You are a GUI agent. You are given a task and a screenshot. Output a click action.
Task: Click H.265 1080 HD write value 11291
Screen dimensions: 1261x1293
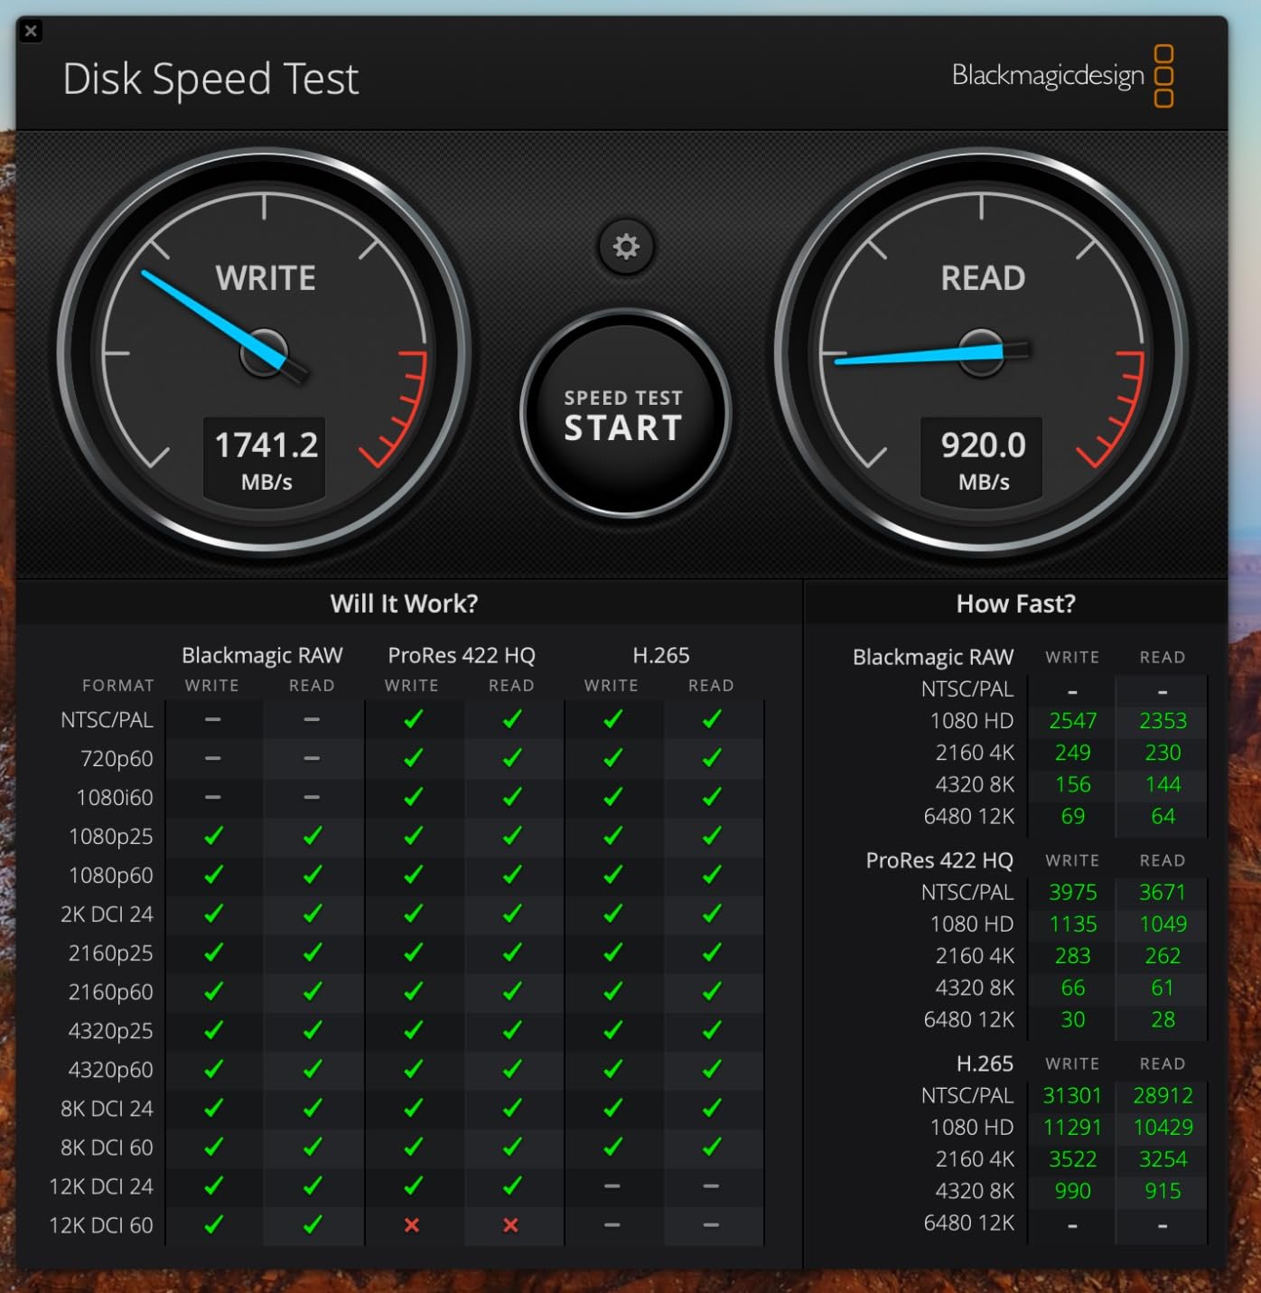[1072, 1128]
